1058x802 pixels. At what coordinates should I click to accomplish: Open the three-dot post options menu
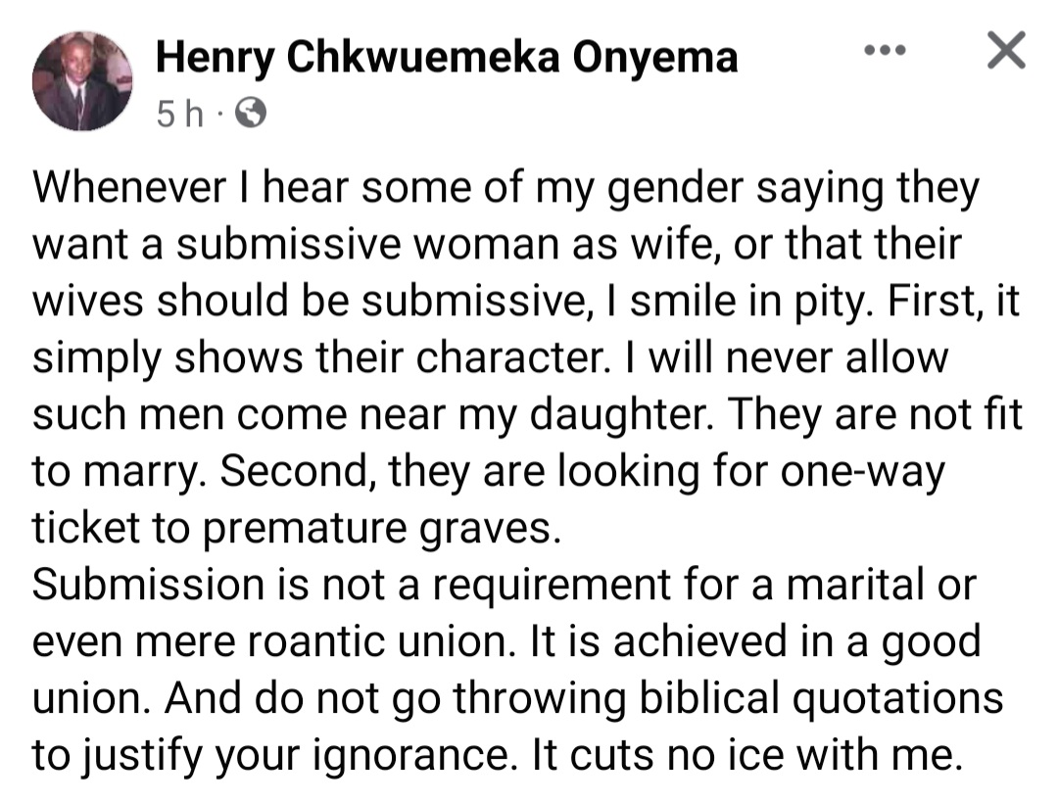887,49
